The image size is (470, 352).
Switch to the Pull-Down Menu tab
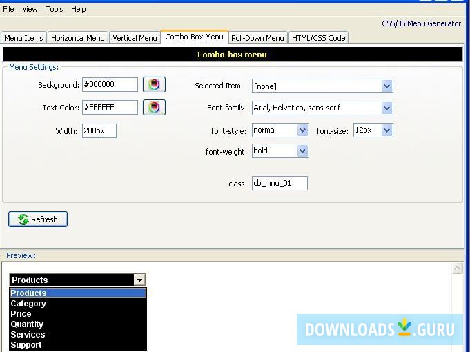(x=258, y=38)
